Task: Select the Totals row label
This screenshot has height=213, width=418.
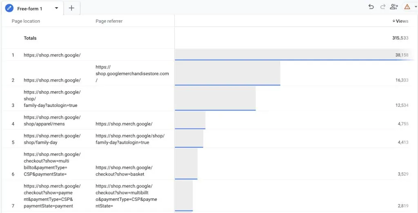Action: coord(30,38)
